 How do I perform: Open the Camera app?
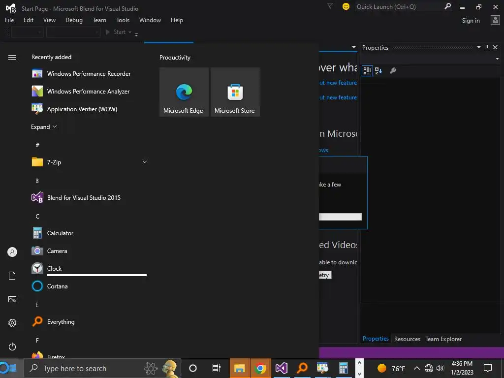tap(89, 251)
